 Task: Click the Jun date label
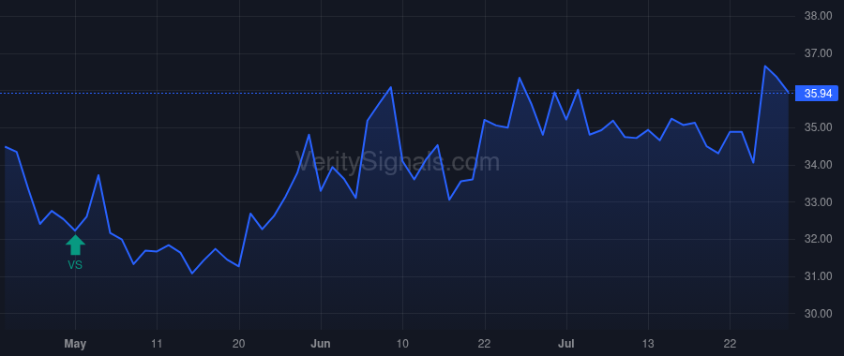point(321,344)
